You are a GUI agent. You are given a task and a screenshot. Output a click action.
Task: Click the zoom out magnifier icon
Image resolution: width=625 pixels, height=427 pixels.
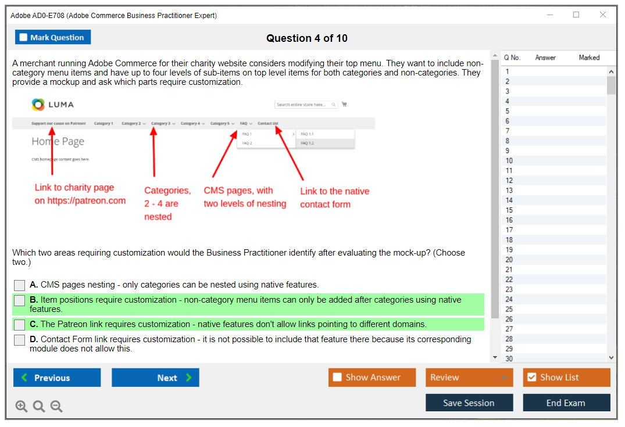tap(56, 407)
